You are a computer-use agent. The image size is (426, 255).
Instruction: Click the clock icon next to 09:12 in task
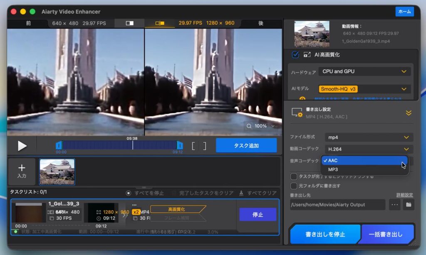[99, 218]
